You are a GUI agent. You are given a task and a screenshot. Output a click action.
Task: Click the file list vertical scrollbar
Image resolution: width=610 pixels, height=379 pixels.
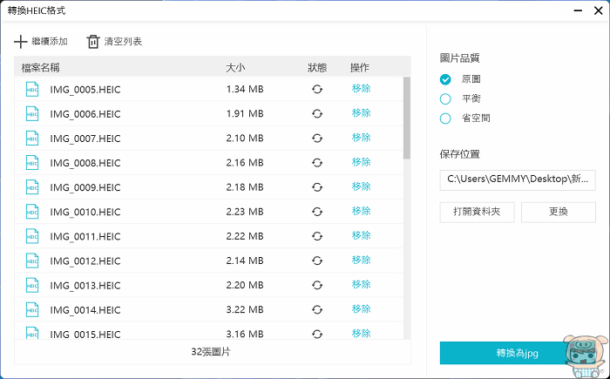[407, 118]
